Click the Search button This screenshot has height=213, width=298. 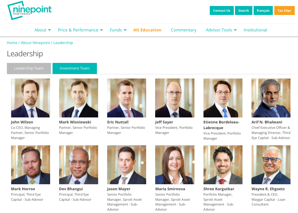[244, 10]
